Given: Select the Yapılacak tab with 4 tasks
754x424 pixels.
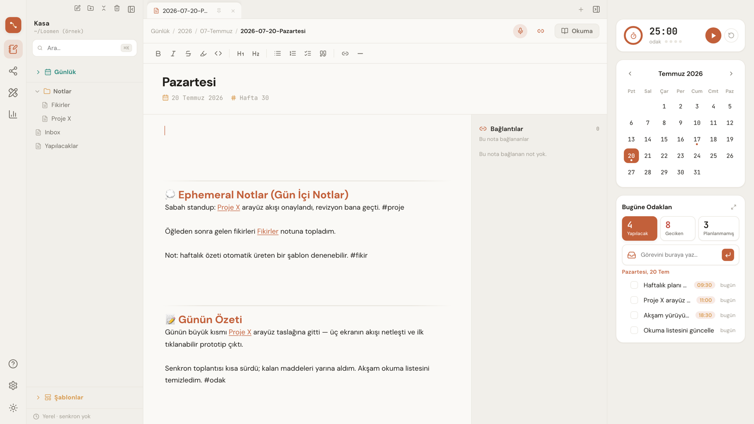Looking at the screenshot, I should (x=639, y=228).
